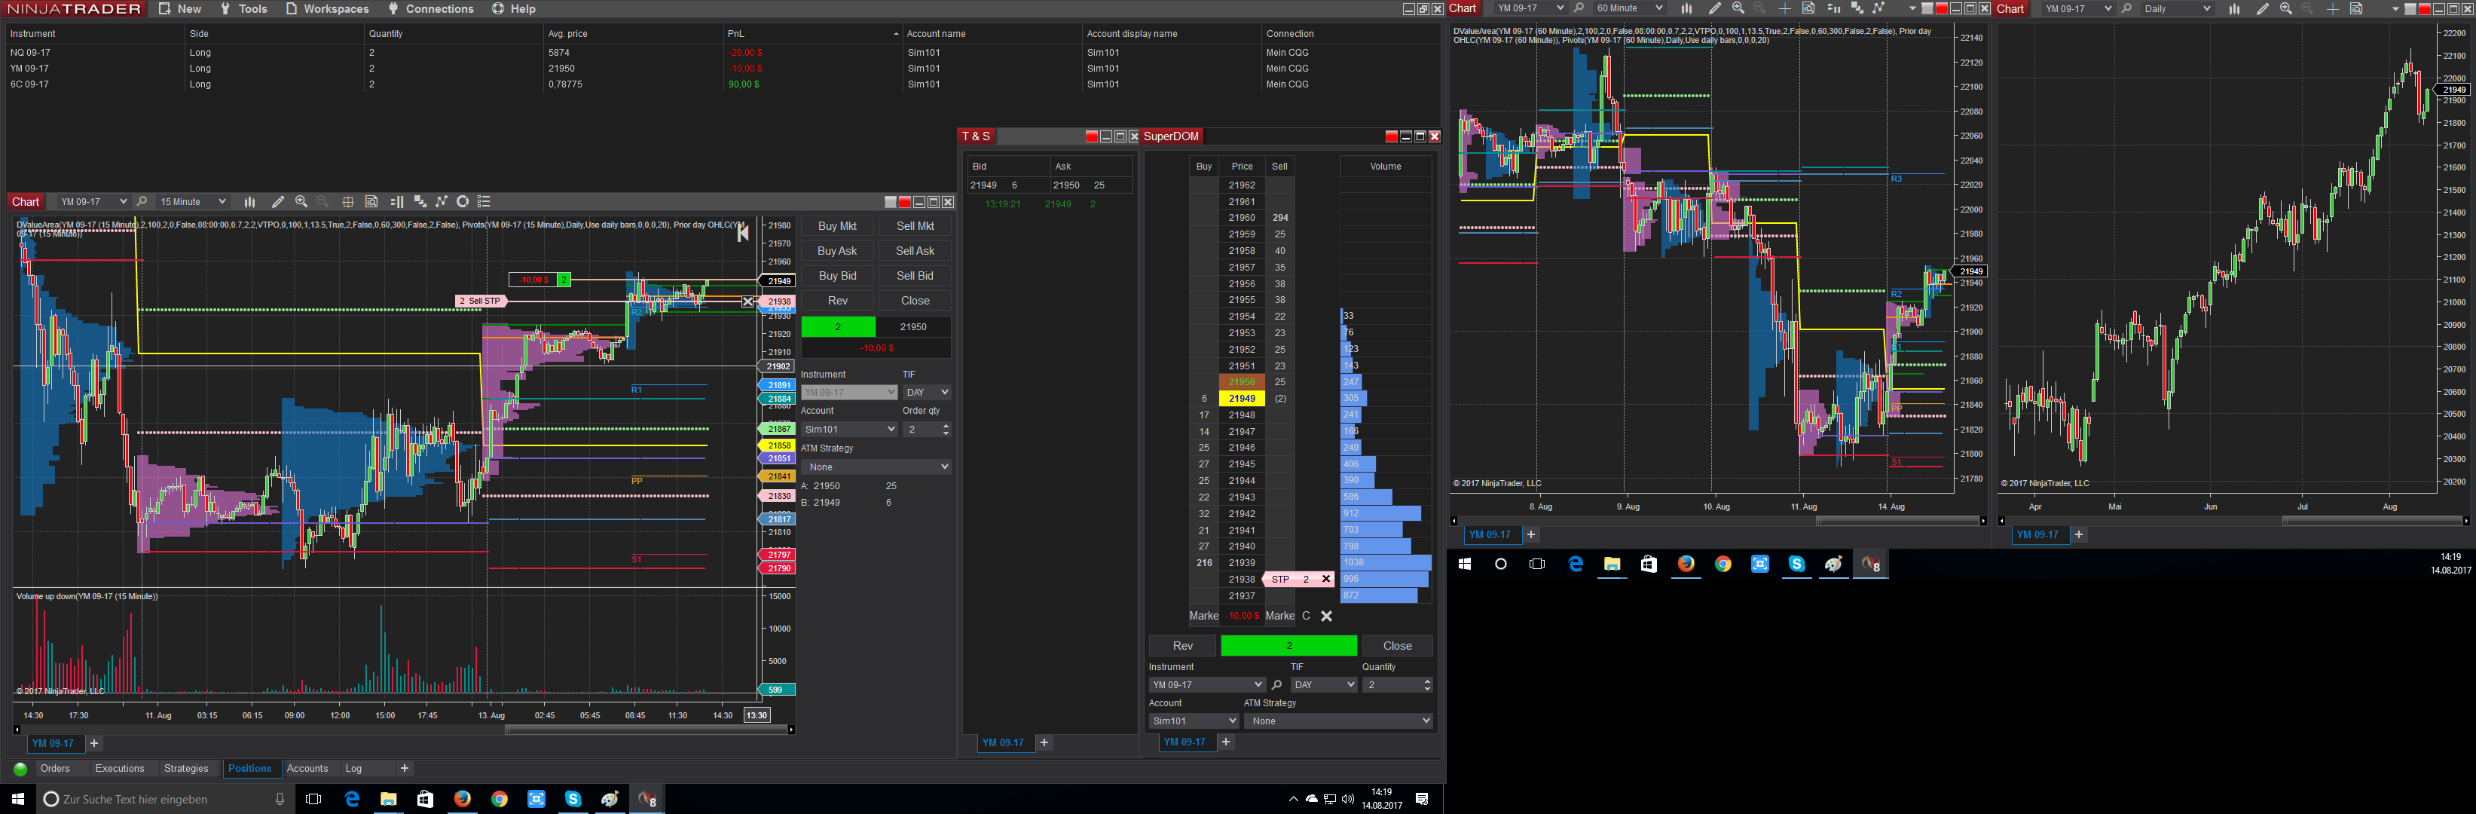Toggle Chart Trader panel in 15 Minute chart
Screen dimensions: 2476x814
(x=396, y=202)
